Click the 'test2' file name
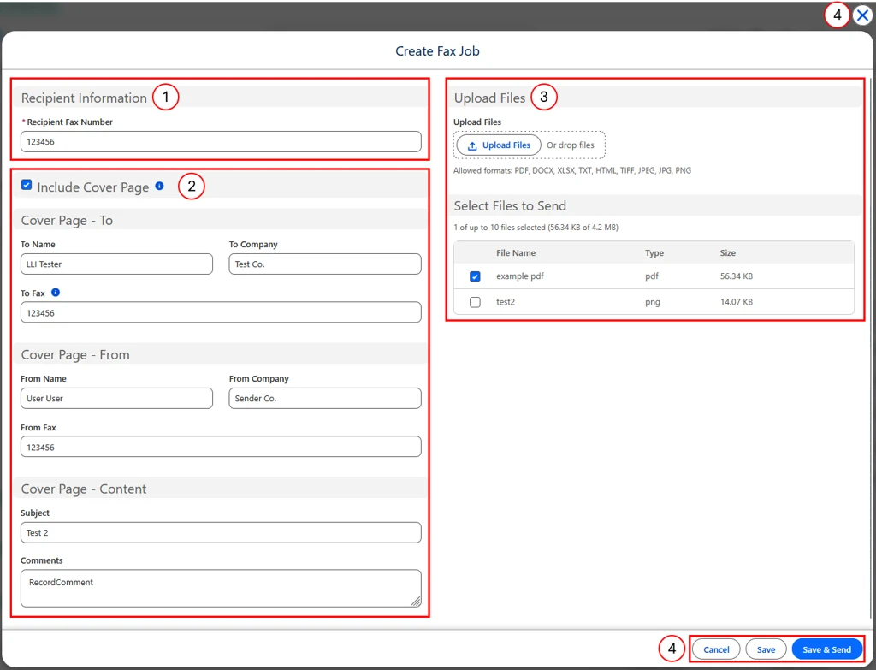876x670 pixels. coord(505,302)
